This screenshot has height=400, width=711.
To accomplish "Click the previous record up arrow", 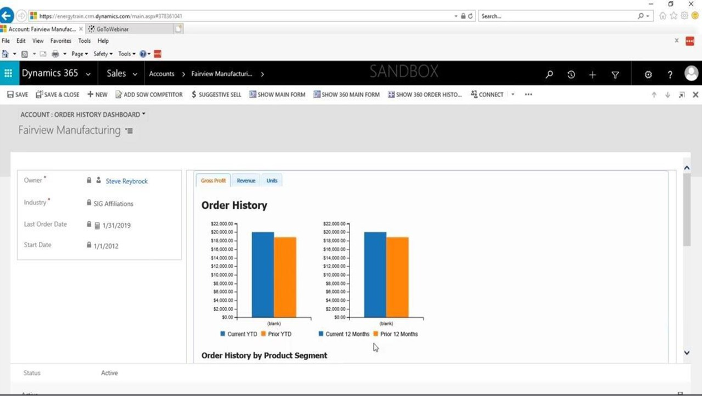I will 654,95.
